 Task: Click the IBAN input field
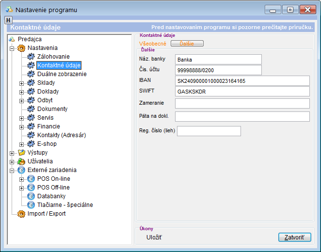(242, 81)
